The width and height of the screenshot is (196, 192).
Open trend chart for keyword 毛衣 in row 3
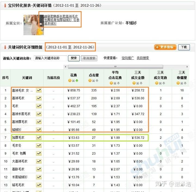click(x=39, y=106)
